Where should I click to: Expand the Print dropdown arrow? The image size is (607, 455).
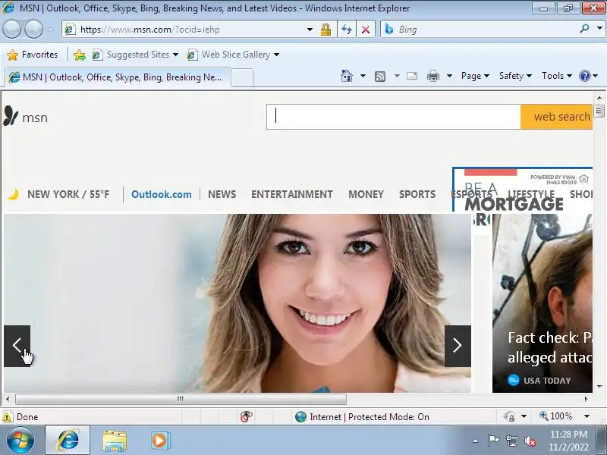point(449,76)
